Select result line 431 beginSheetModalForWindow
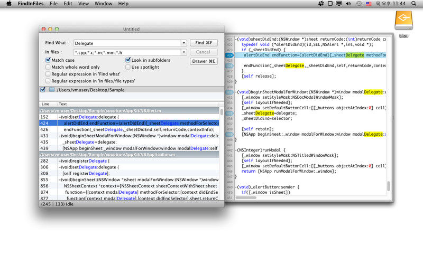This screenshot has height=264, width=423. click(129, 136)
